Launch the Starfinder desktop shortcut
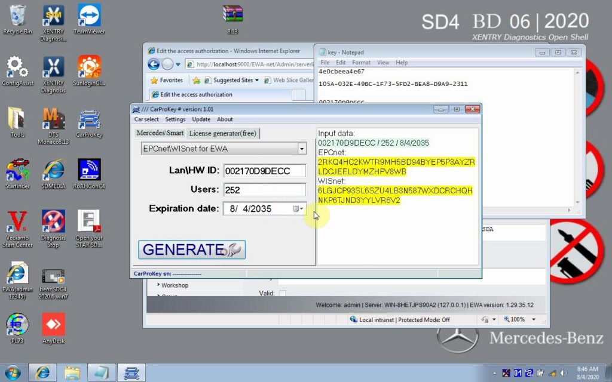This screenshot has width=612, height=382. 17,171
